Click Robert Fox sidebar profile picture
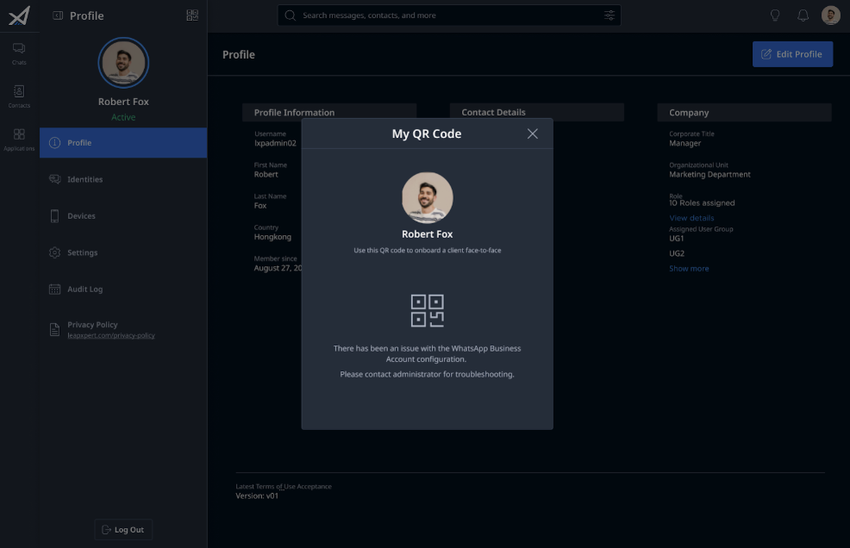850x548 pixels. pyautogui.click(x=123, y=63)
